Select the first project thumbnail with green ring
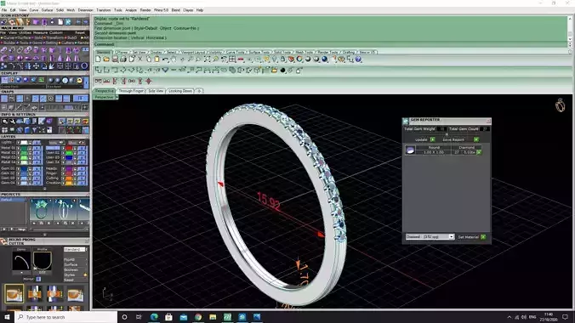The width and height of the screenshot is (575, 323). (x=41, y=209)
